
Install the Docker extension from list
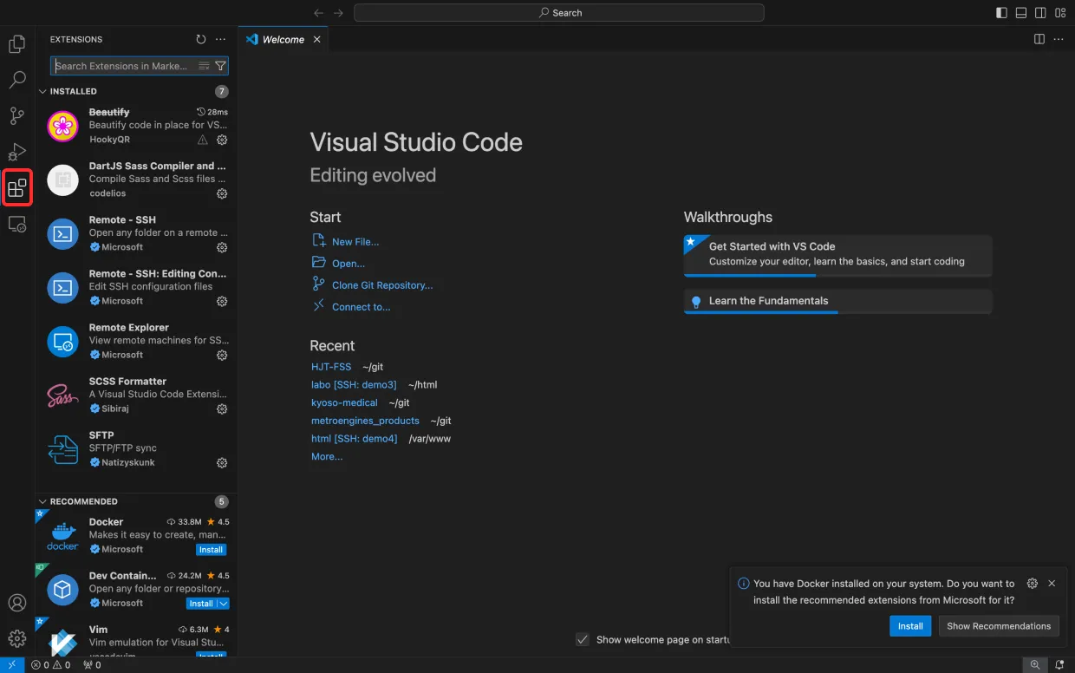click(x=211, y=550)
